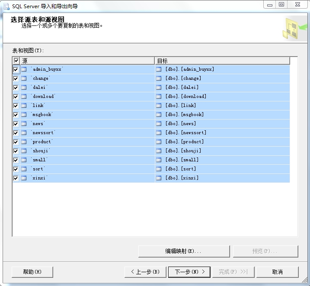310x286 pixels.
Task: Click the wizard icon in the title bar
Action: click(6, 6)
